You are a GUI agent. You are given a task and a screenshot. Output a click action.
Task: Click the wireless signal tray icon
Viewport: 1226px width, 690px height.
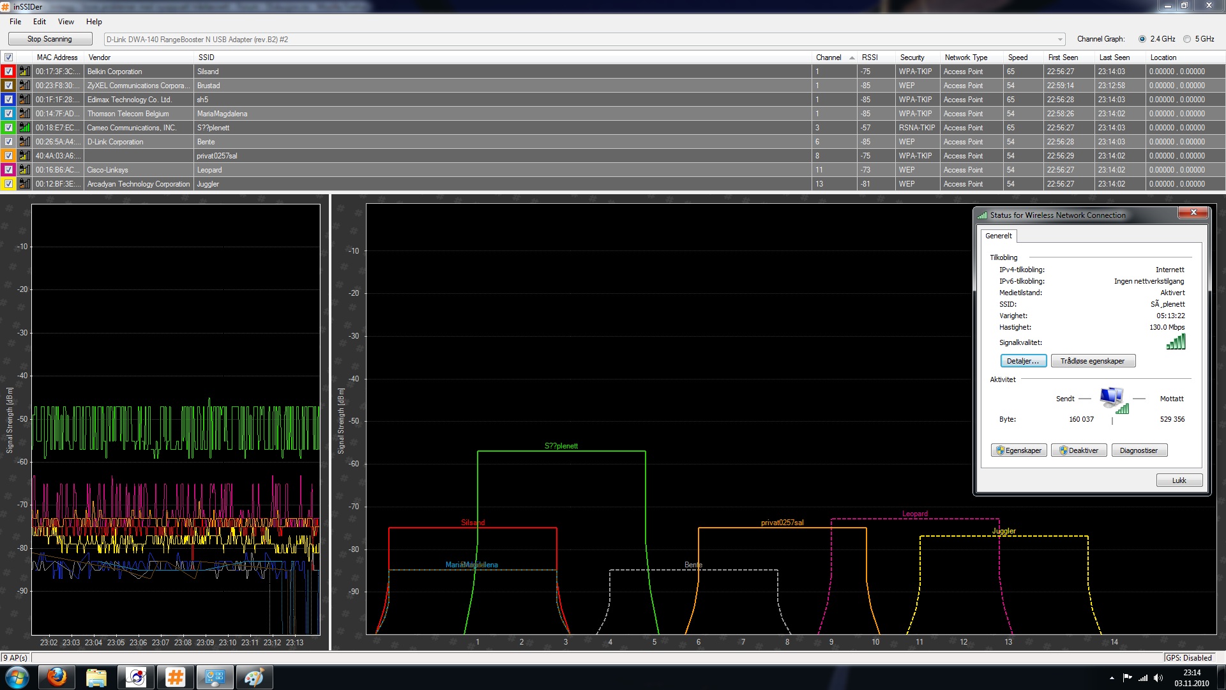click(x=1143, y=678)
